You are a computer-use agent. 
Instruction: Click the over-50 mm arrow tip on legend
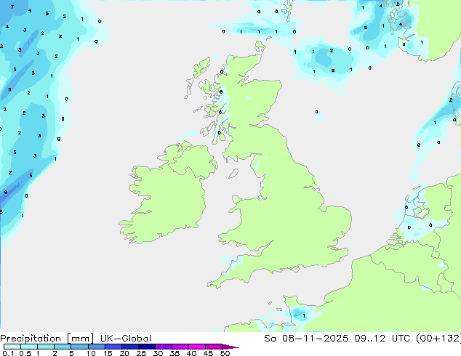click(x=230, y=347)
